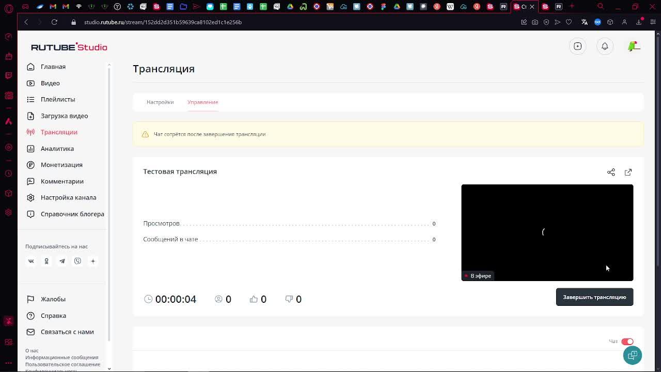The height and width of the screenshot is (372, 661).
Task: Open Жалобы in sidebar
Action: (53, 299)
